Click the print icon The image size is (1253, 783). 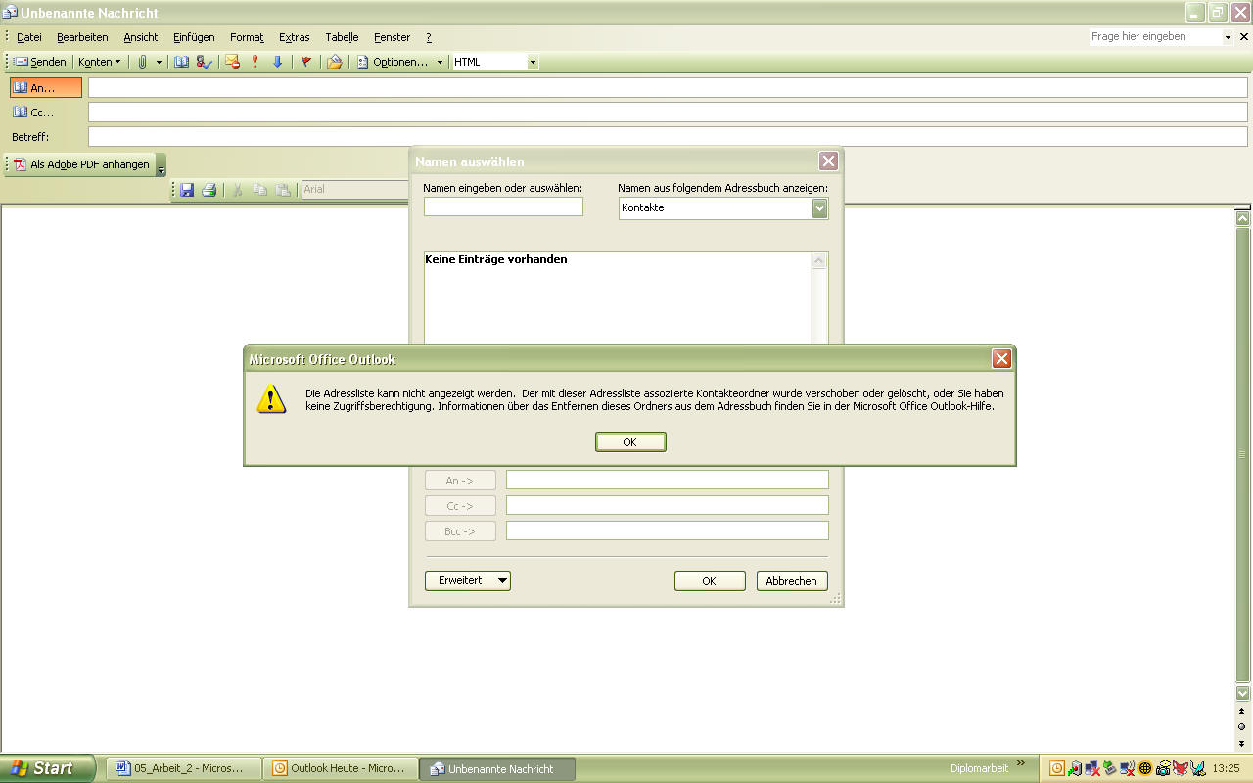tap(209, 189)
